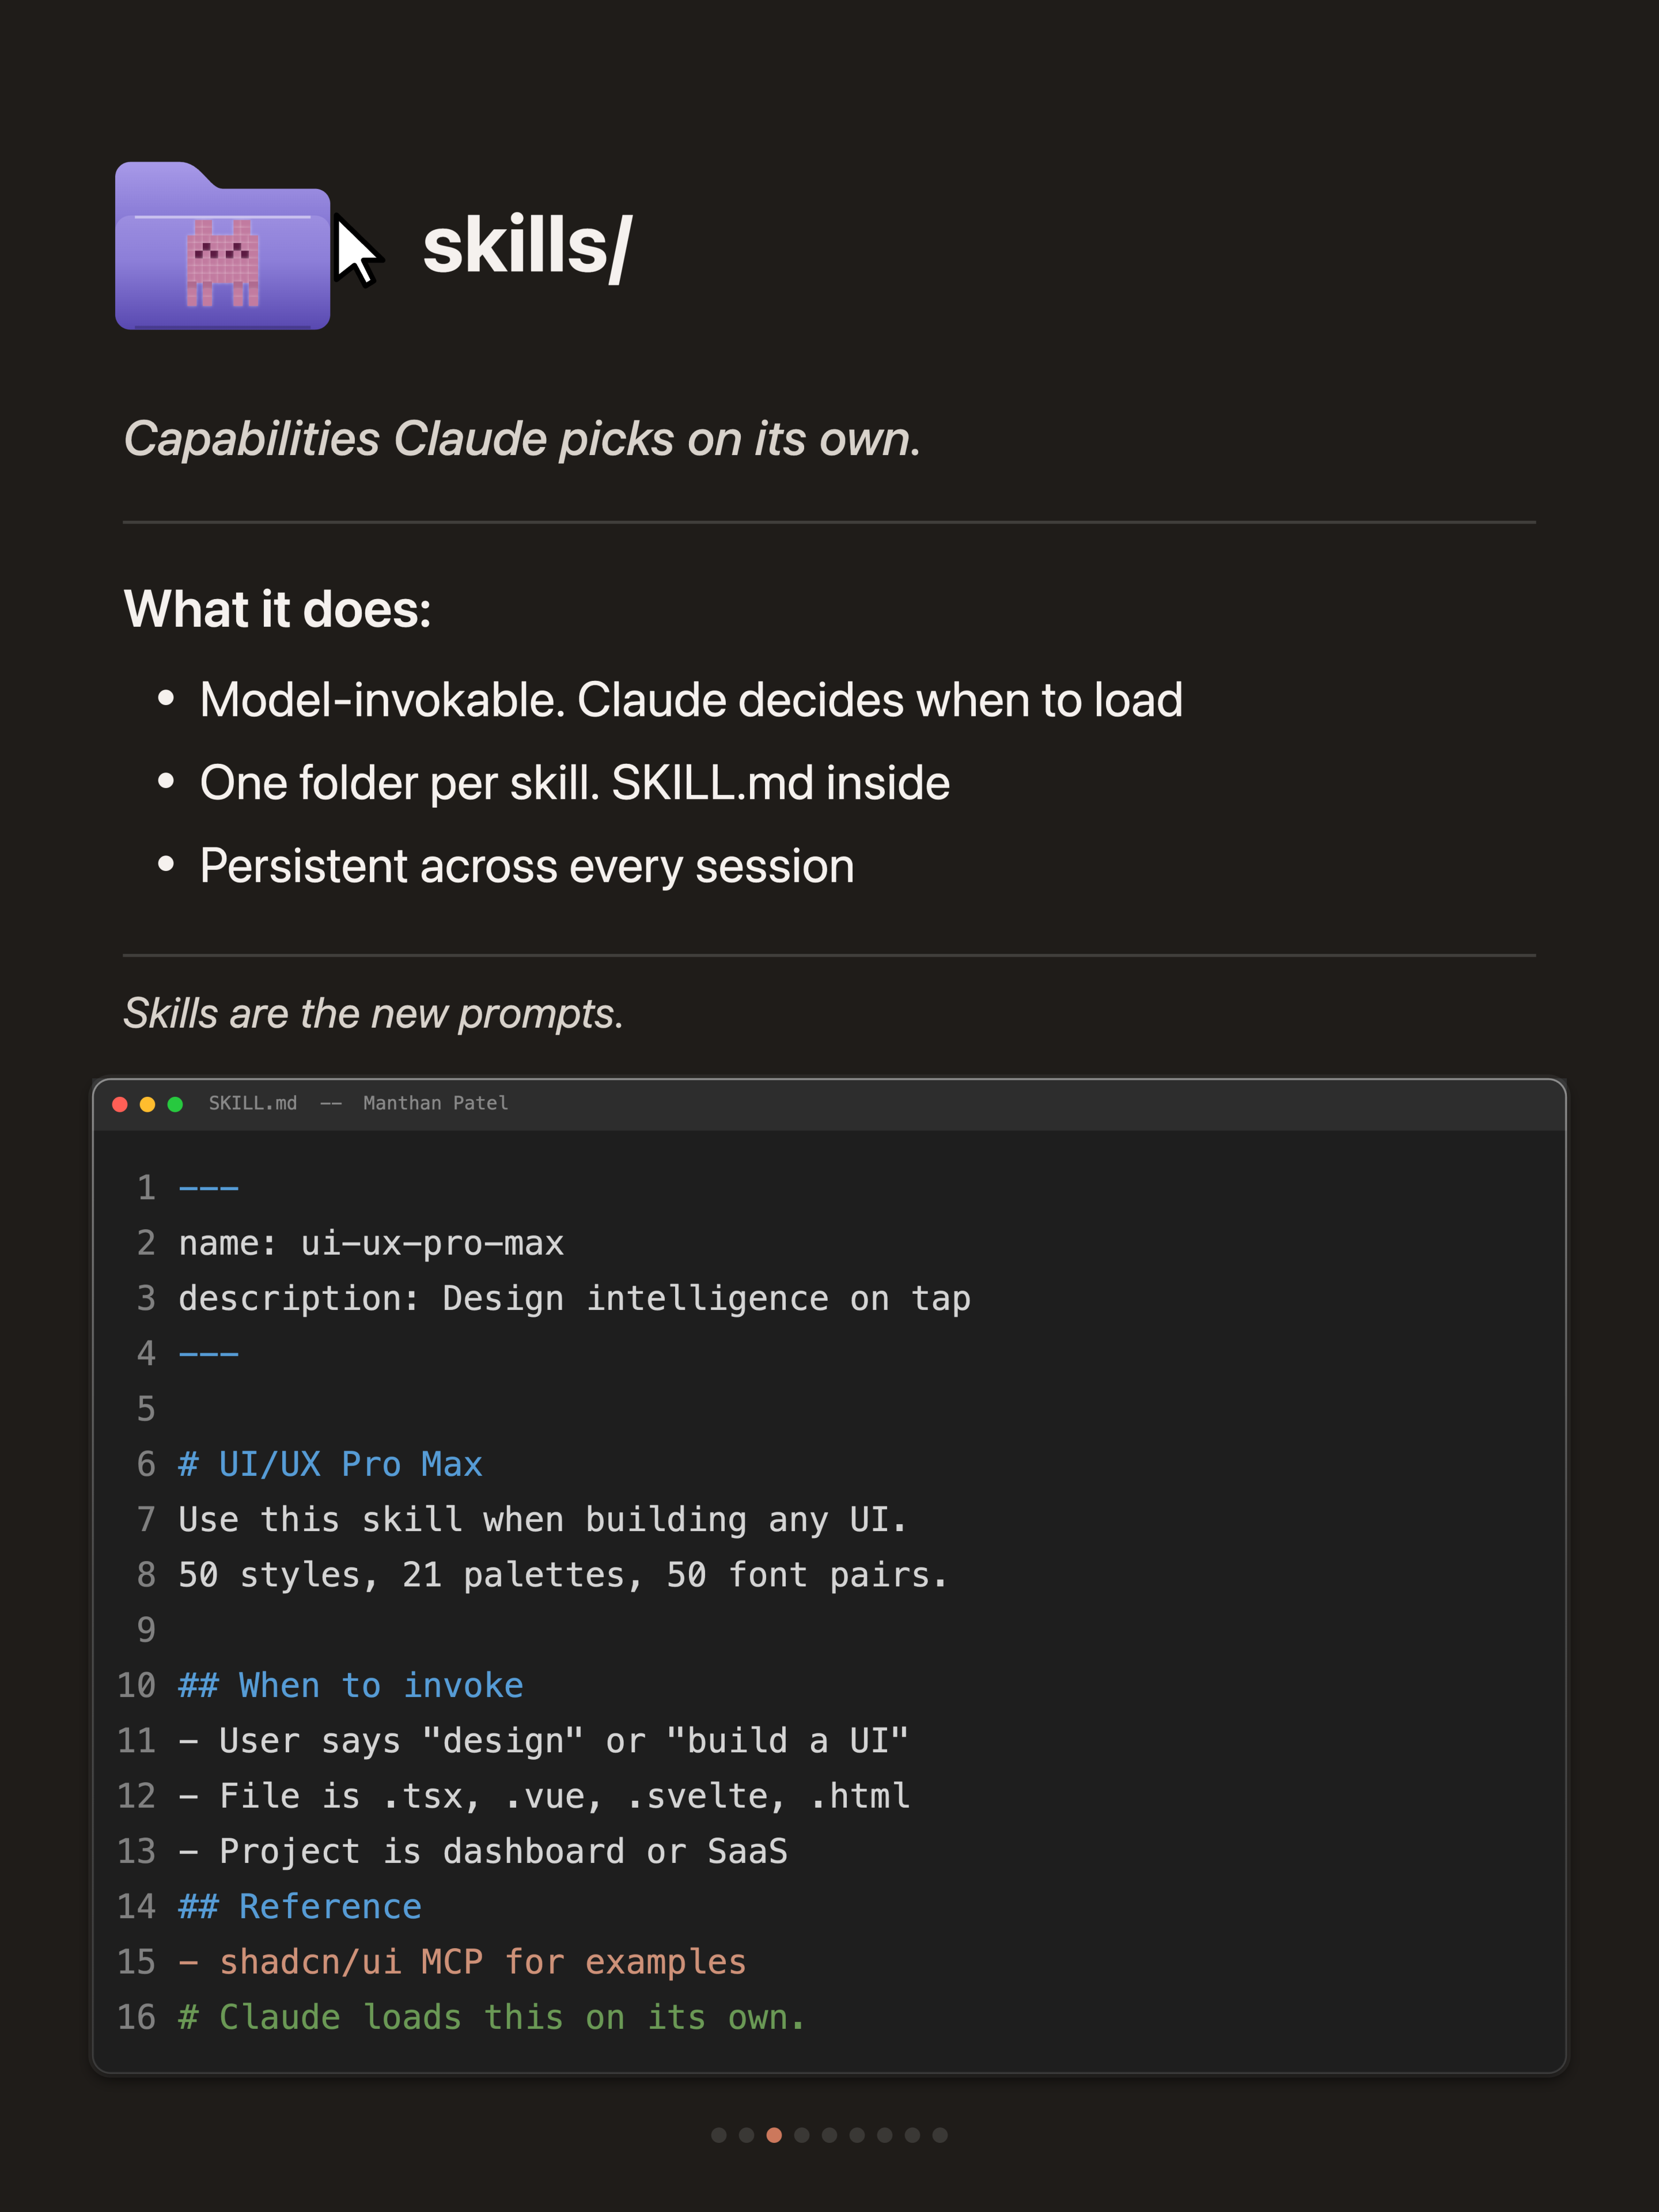1659x2212 pixels.
Task: Click the 'Persistent across every session' bullet
Action: tap(527, 866)
